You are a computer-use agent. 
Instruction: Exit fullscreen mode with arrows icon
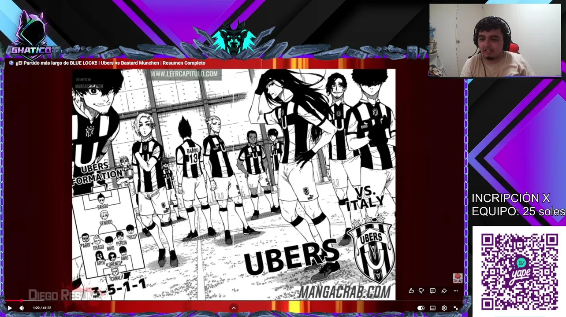pyautogui.click(x=456, y=308)
